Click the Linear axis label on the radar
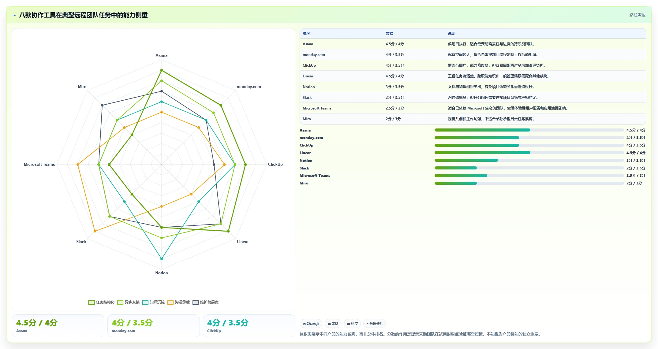This screenshot has width=658, height=349. coord(243,242)
